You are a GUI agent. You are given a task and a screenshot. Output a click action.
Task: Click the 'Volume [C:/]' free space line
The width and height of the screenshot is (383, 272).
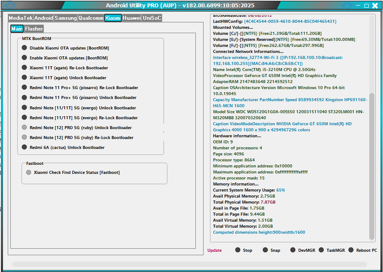point(267,34)
